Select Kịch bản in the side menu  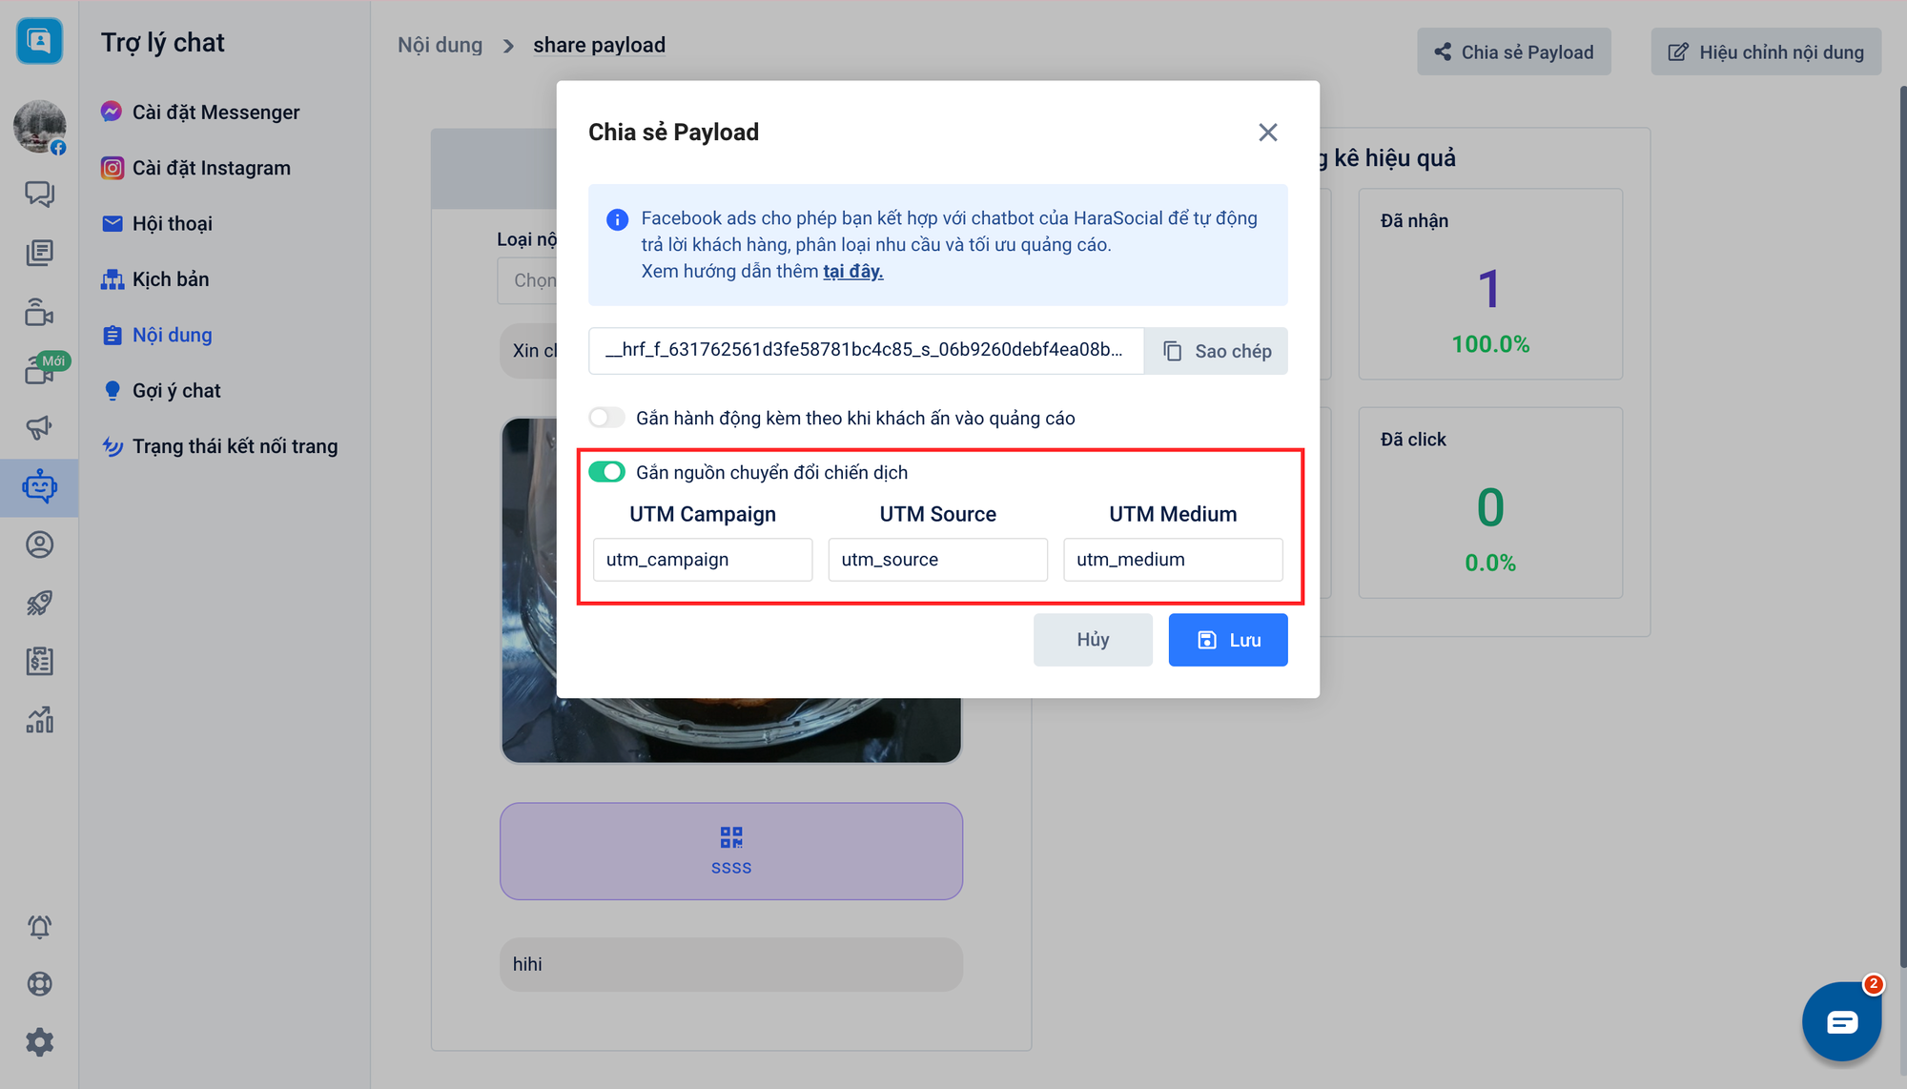(171, 279)
